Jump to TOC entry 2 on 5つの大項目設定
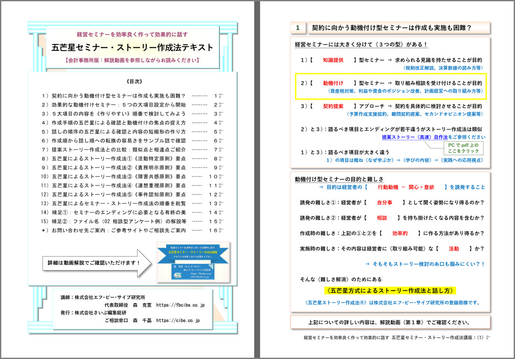Viewport: 515px width, 359px height. (114, 105)
